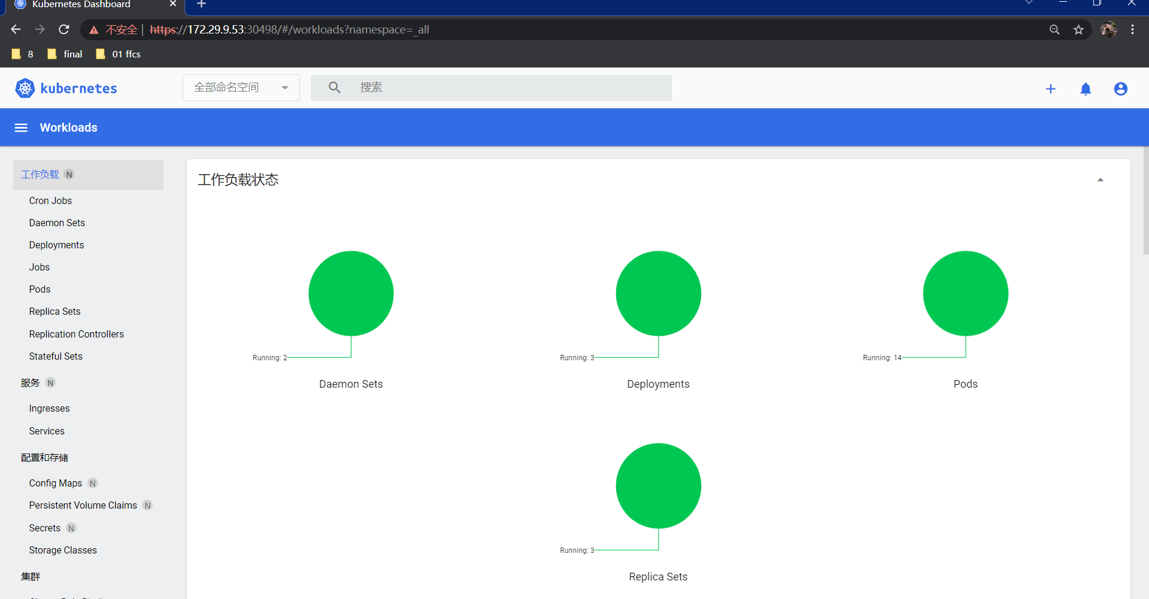Open Persistent Volume Claims in sidebar
1149x599 pixels.
coord(83,506)
